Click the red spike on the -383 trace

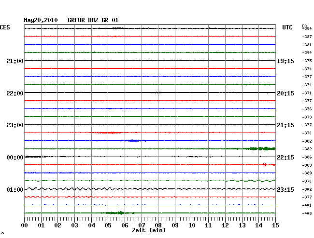click(x=265, y=165)
